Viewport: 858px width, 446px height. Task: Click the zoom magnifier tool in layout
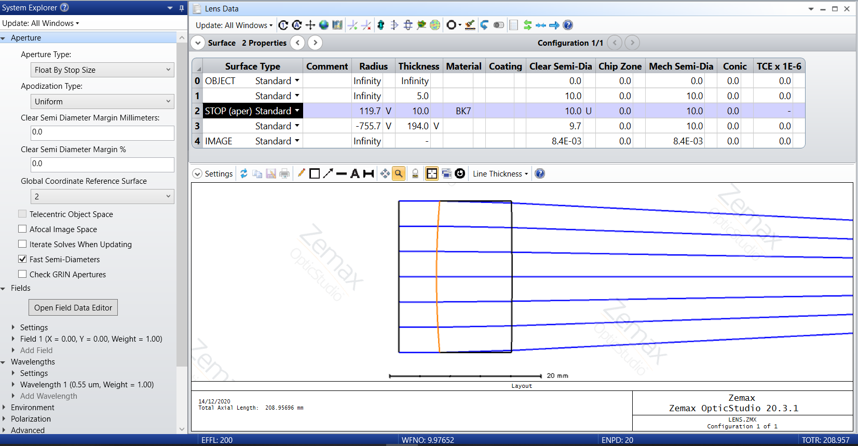tap(399, 173)
